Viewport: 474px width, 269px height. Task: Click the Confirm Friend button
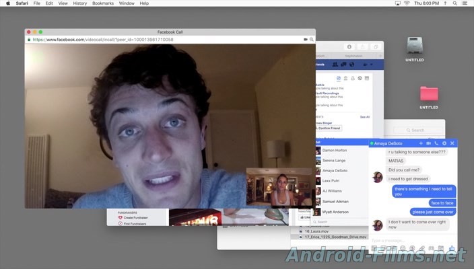[329, 128]
